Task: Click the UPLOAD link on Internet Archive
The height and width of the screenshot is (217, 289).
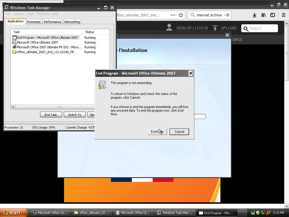Action: pos(229,28)
